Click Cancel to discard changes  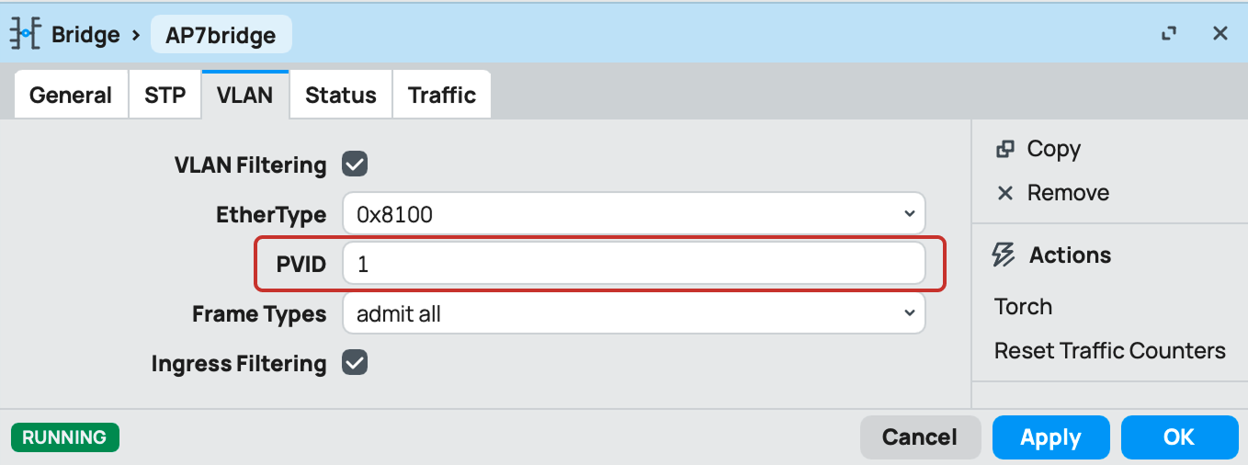click(920, 437)
